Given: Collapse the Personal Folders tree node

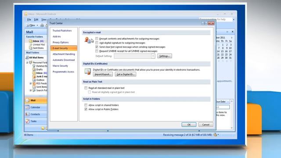Looking at the screenshot, I should (x=27, y=62).
